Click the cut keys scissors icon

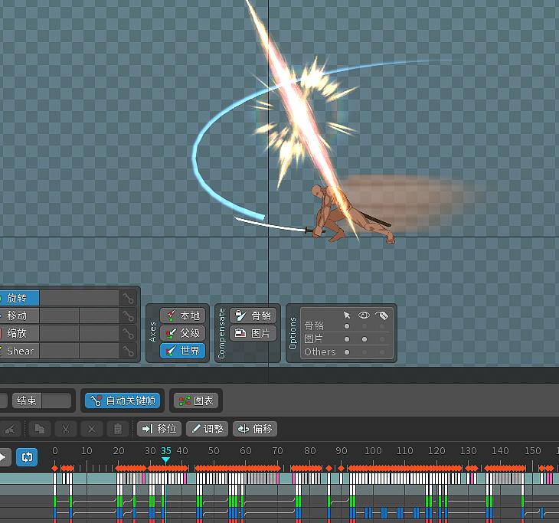(x=66, y=429)
